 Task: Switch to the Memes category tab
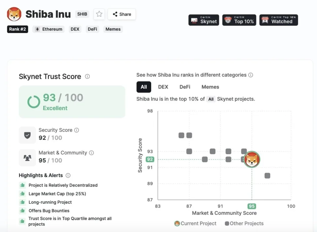pyautogui.click(x=210, y=87)
